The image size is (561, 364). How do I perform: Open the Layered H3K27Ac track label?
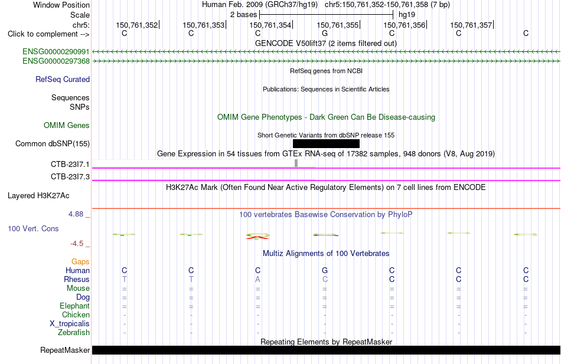click(38, 196)
